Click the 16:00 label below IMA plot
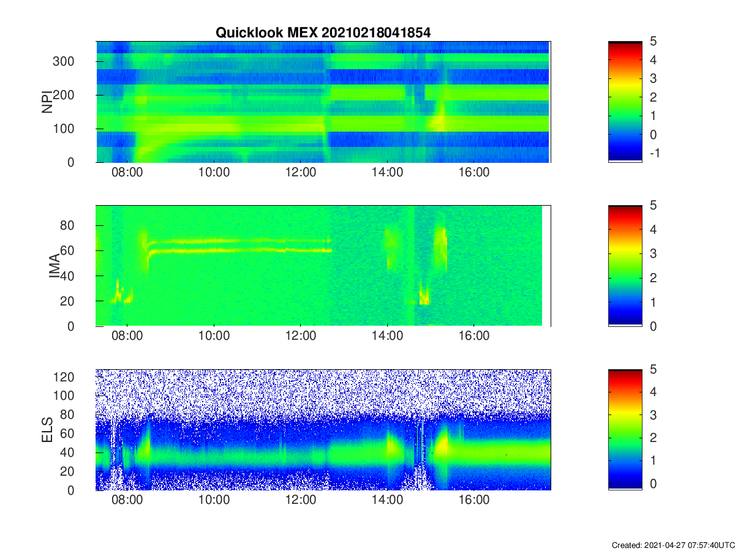This screenshot has width=735, height=551. pos(474,336)
